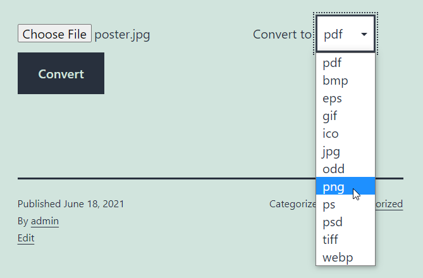Select ps from the dropdown options
423x278 pixels.
point(345,204)
